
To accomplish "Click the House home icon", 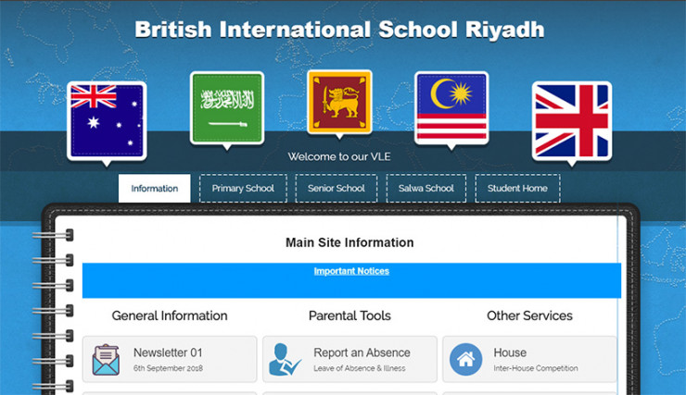I will (x=466, y=360).
